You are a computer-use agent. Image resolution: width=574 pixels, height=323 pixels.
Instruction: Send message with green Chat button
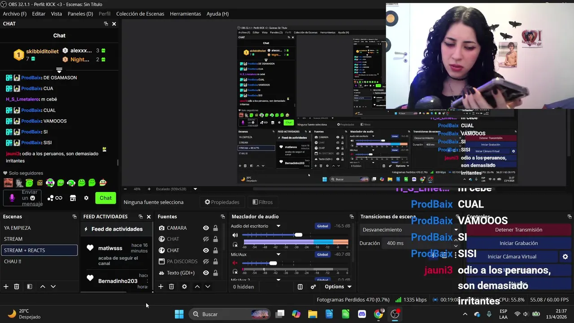pos(106,198)
